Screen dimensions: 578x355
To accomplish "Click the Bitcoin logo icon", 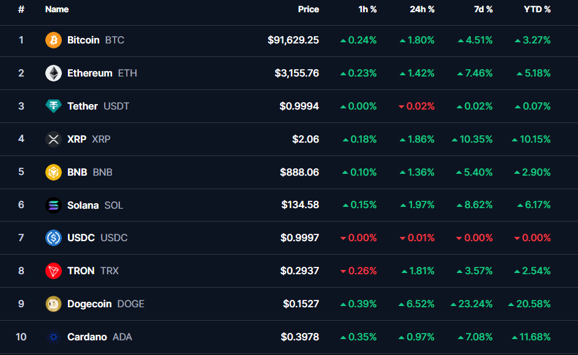I will (x=53, y=40).
